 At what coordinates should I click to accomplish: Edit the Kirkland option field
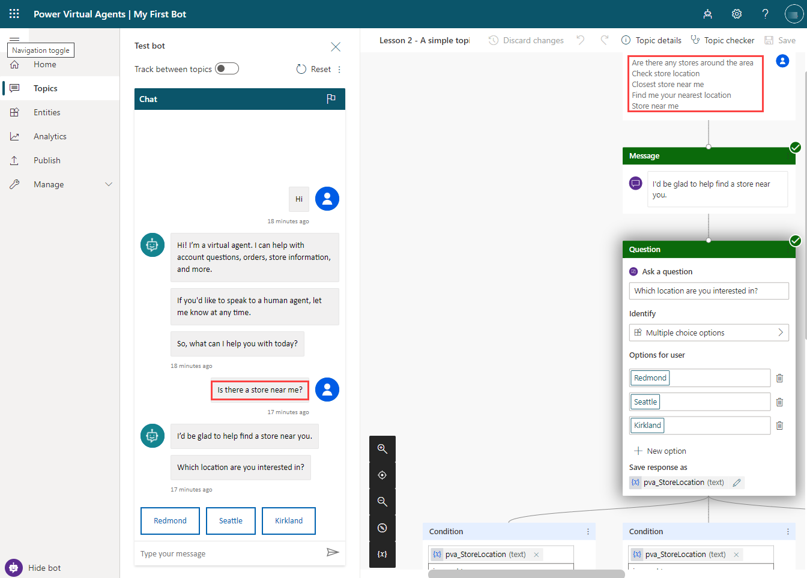(x=700, y=426)
